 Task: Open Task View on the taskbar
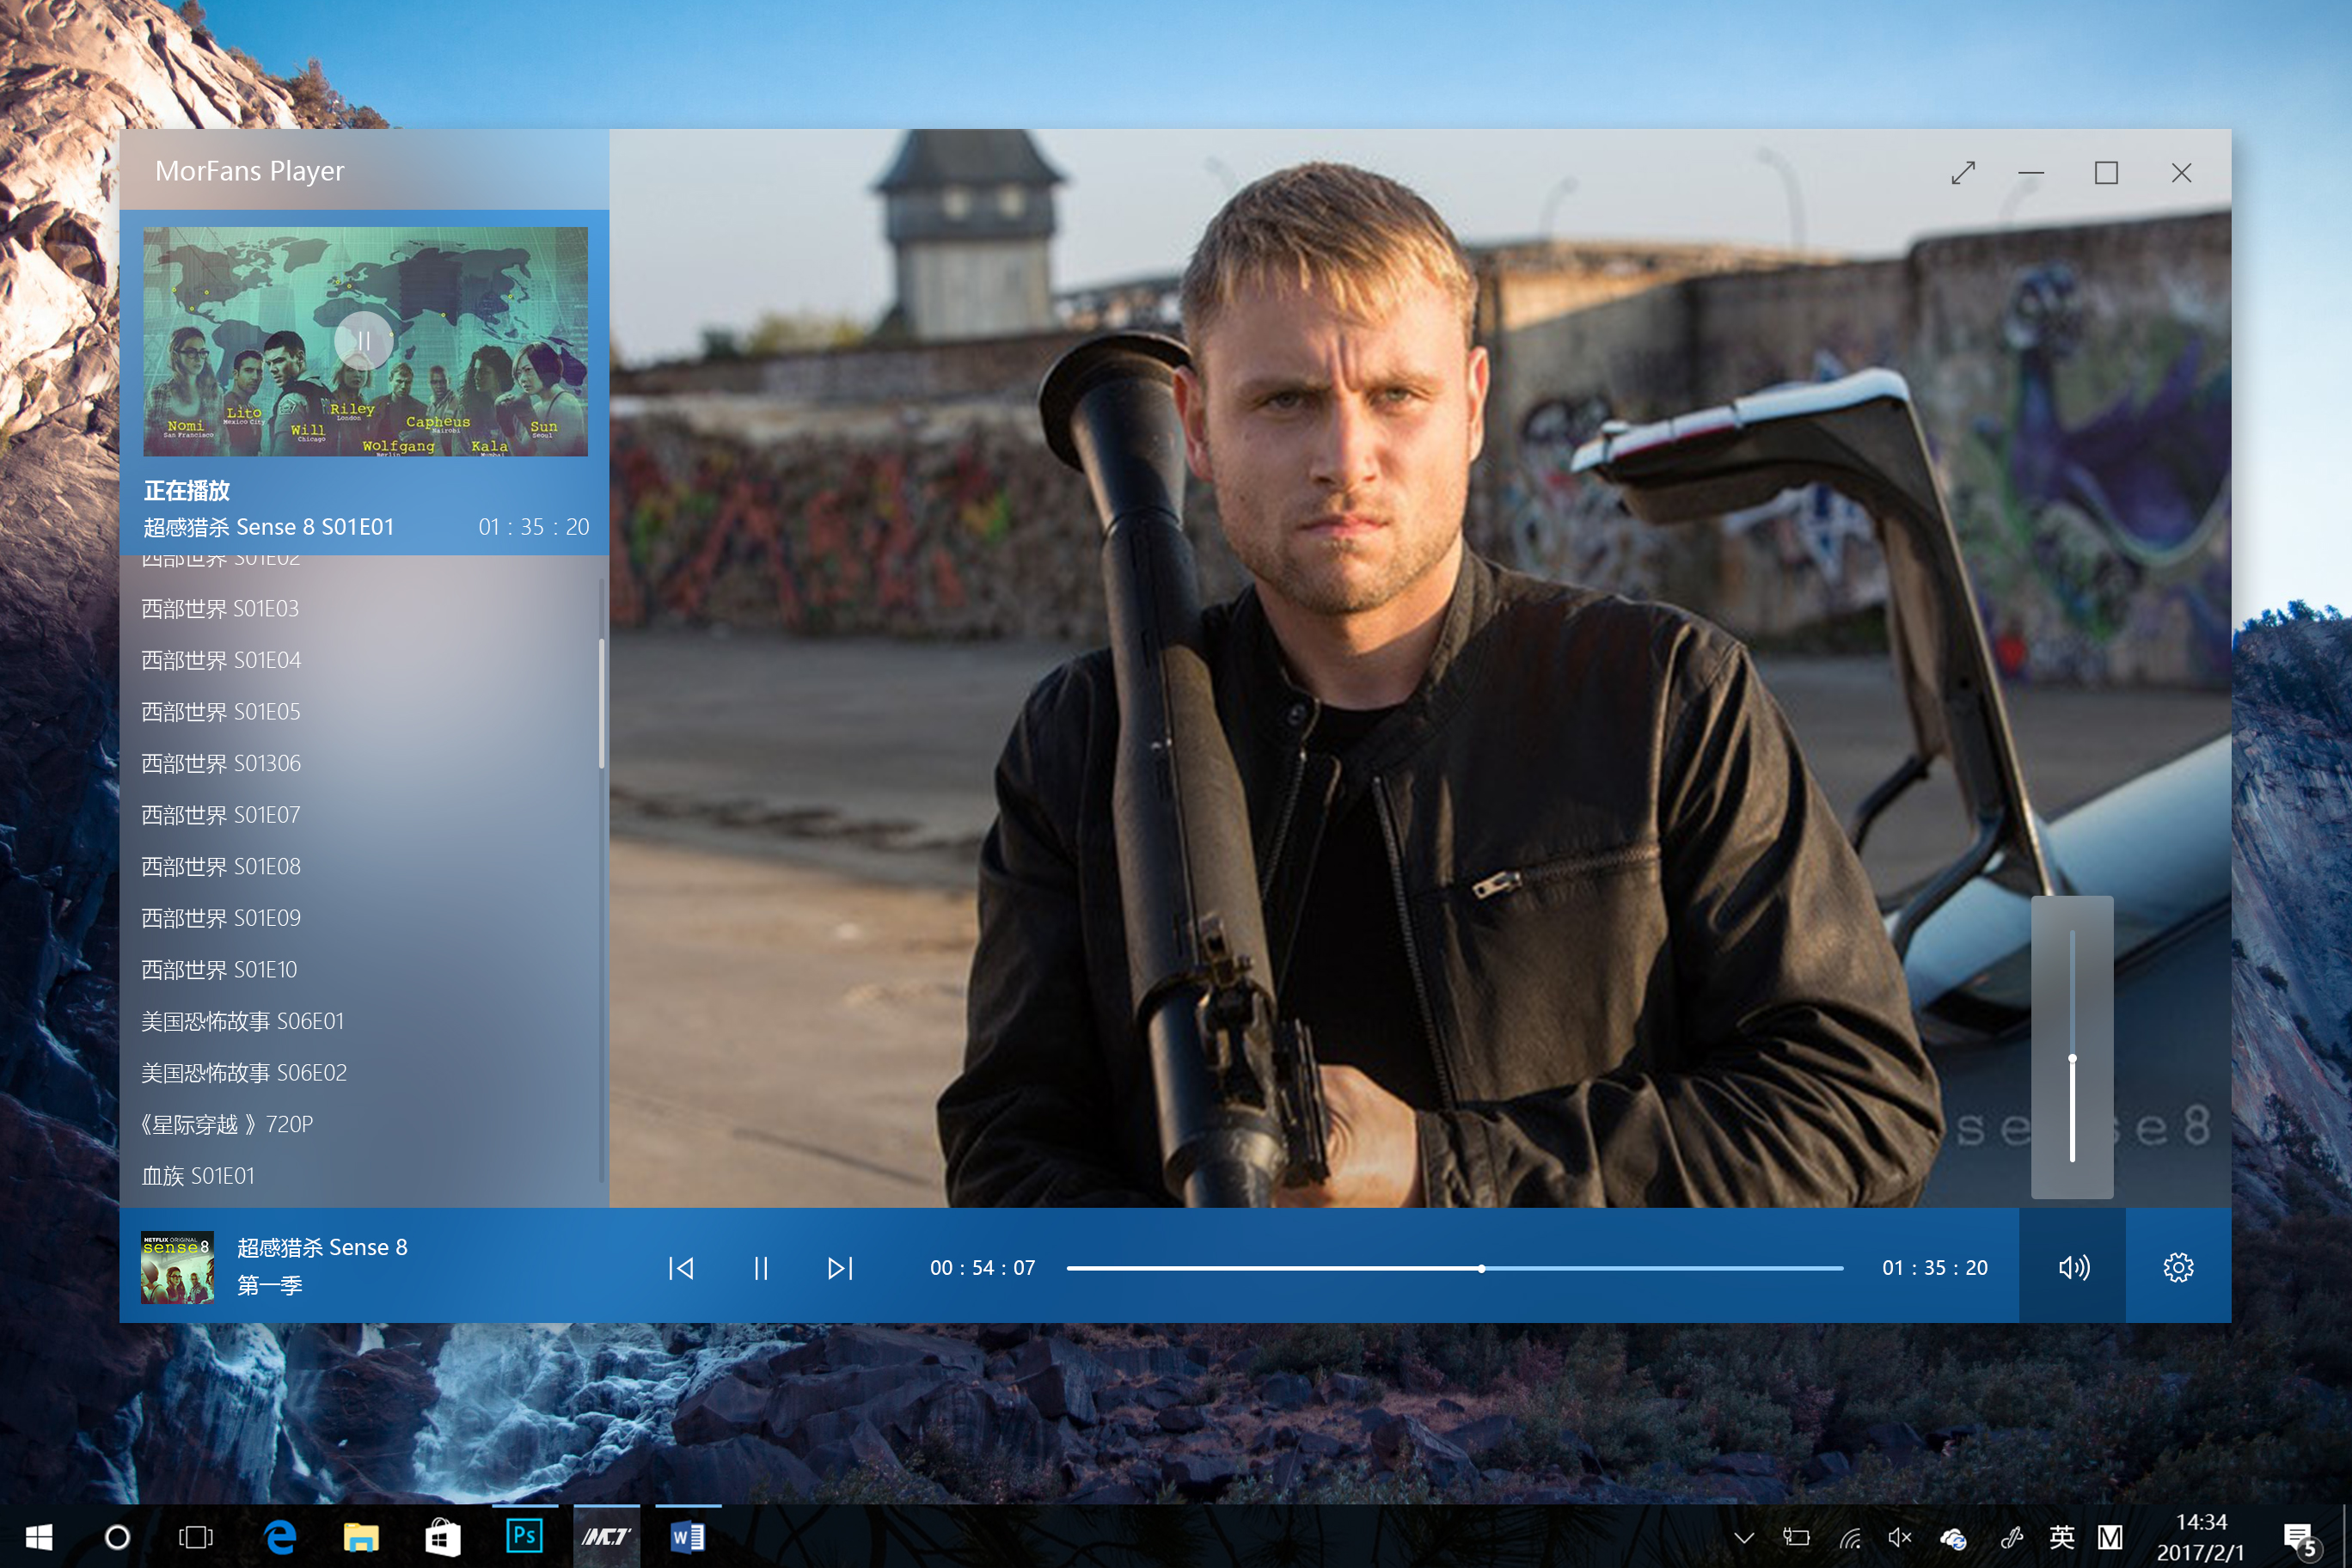click(x=196, y=1537)
